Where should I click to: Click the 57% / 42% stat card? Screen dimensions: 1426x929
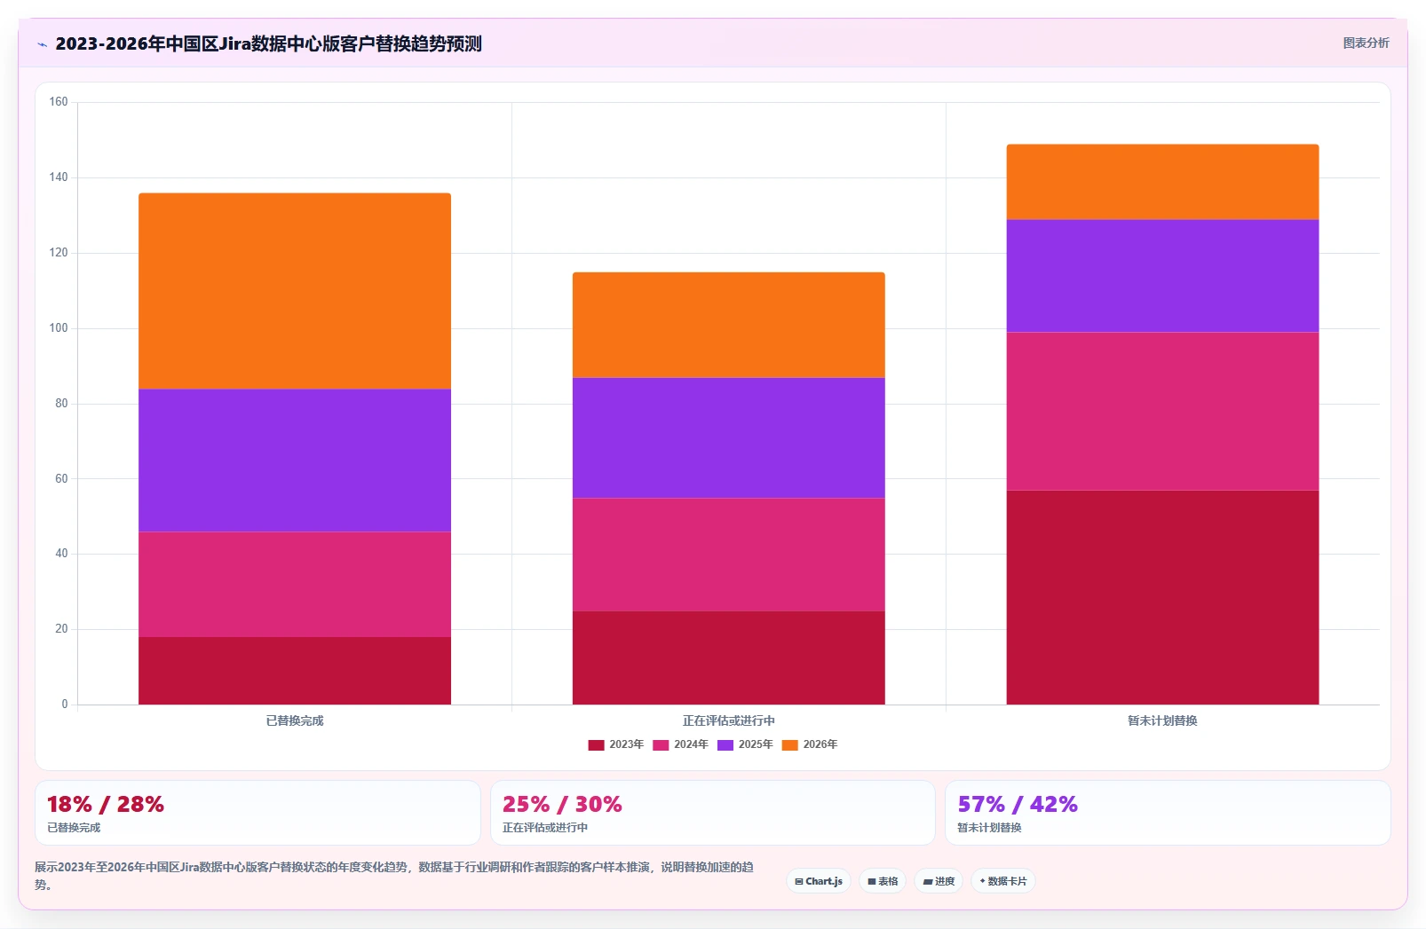(x=1168, y=813)
